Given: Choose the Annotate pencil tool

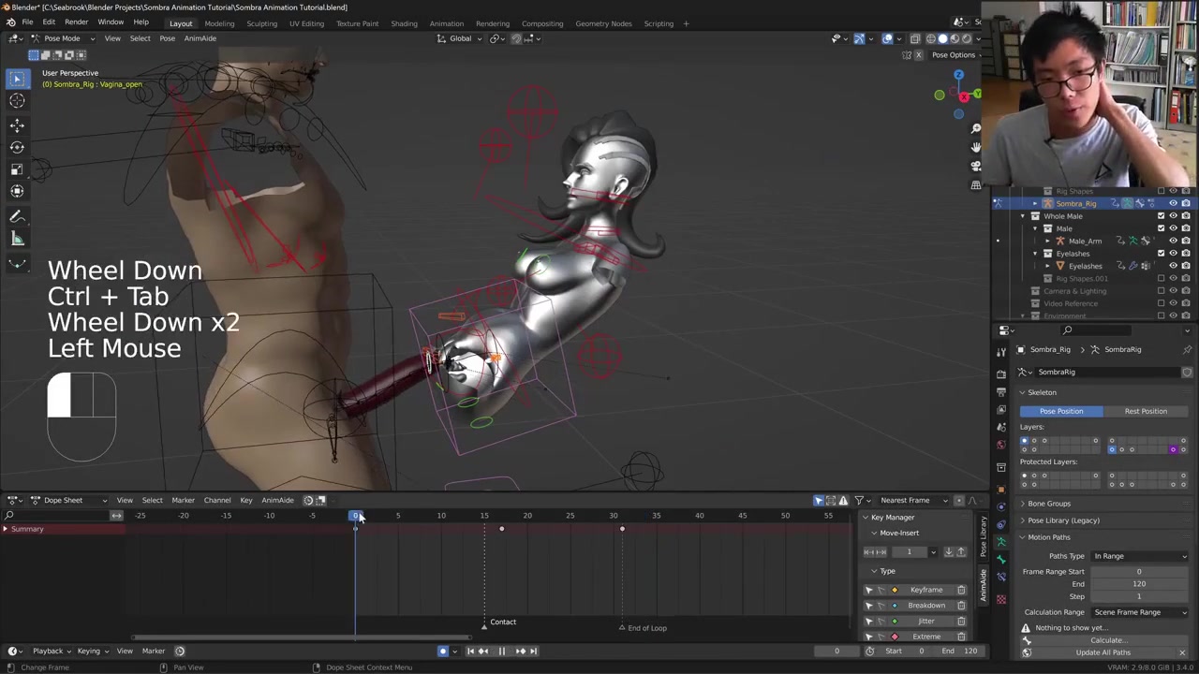Looking at the screenshot, I should [x=17, y=216].
